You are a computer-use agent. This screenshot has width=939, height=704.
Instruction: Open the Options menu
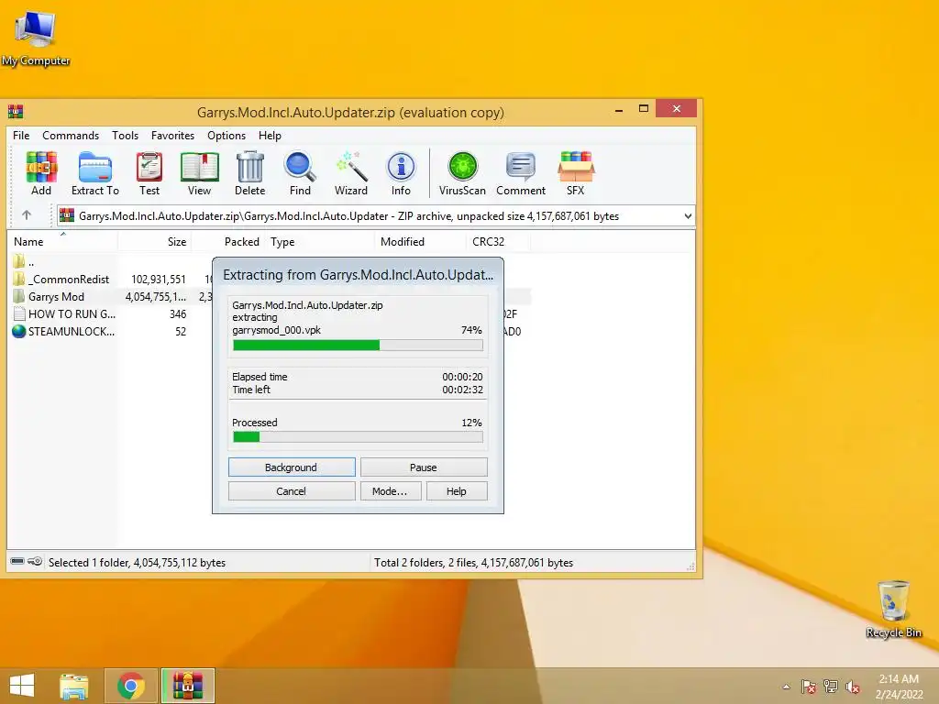(226, 136)
